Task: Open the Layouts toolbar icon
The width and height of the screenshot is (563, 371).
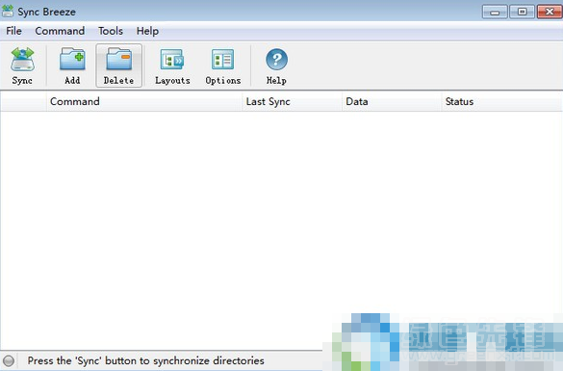Action: pos(172,66)
